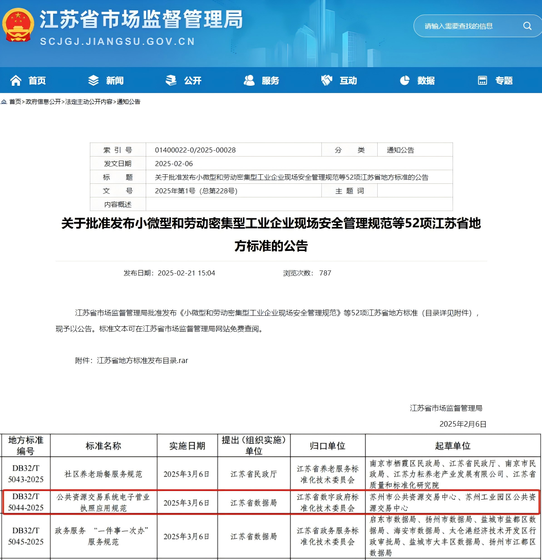Go to 首页 in the breadcrumb

[x=15, y=102]
